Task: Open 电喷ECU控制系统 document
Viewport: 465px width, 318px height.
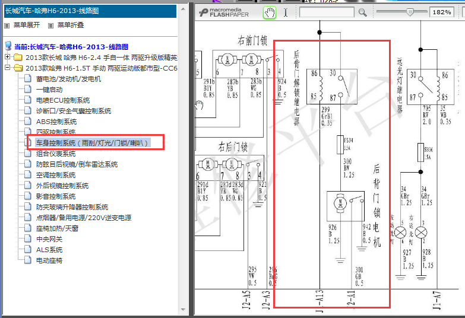Action: [63, 100]
